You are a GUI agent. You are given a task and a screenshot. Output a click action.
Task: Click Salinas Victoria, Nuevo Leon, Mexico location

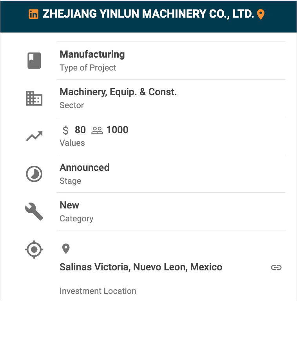pos(141,267)
